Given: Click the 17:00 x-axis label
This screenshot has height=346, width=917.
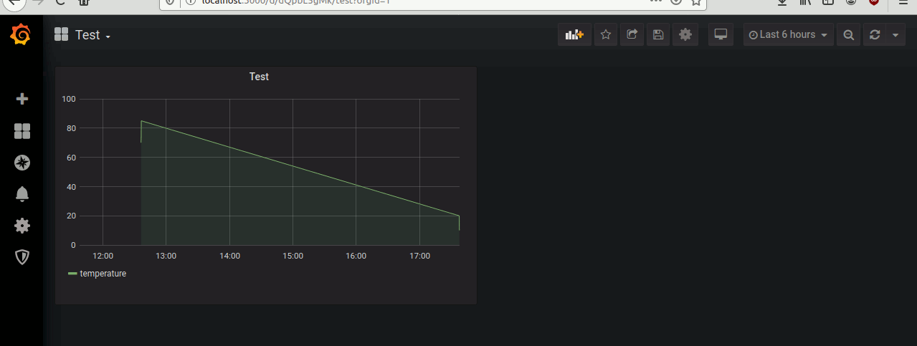Looking at the screenshot, I should 419,256.
